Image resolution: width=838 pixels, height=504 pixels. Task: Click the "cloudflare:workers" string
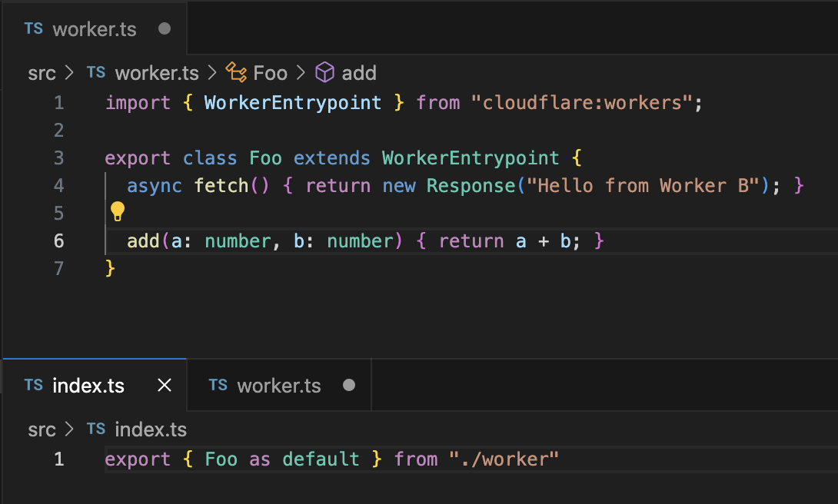point(581,102)
